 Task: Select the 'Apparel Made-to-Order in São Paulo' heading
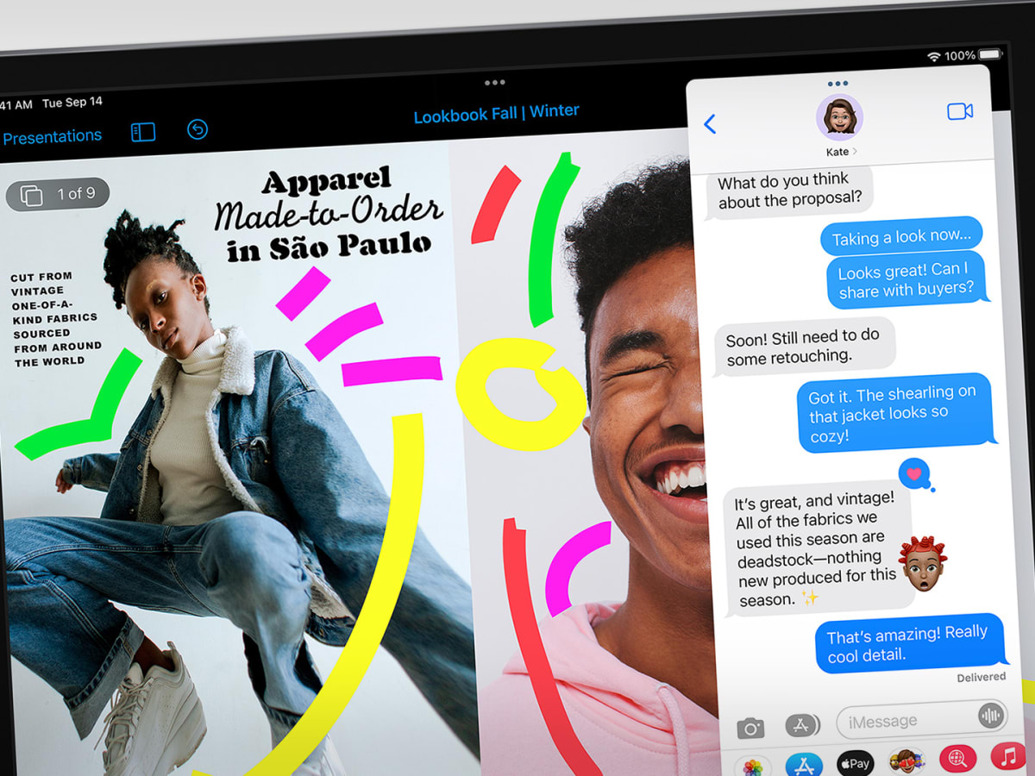(329, 214)
